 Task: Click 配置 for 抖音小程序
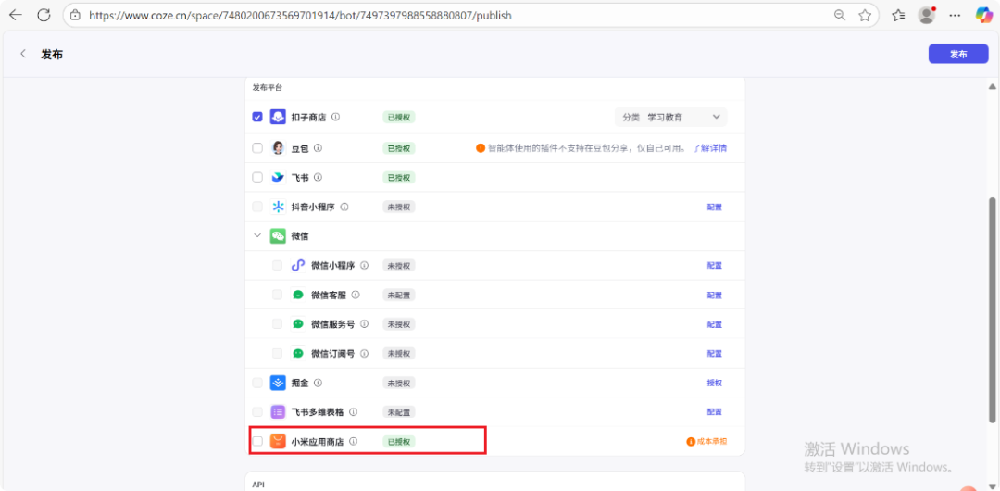coord(714,207)
